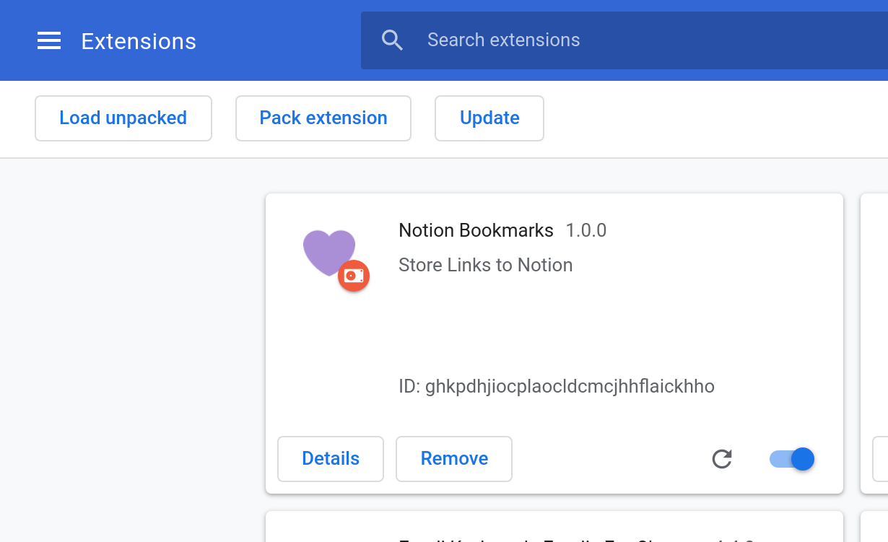Hit the Update button
Image resolution: width=888 pixels, height=542 pixels.
pyautogui.click(x=489, y=118)
